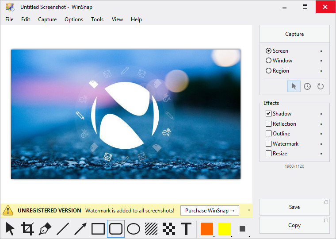Viewport: 336px width, 239px height.
Task: Uncheck the Shadow effect
Action: (x=269, y=114)
